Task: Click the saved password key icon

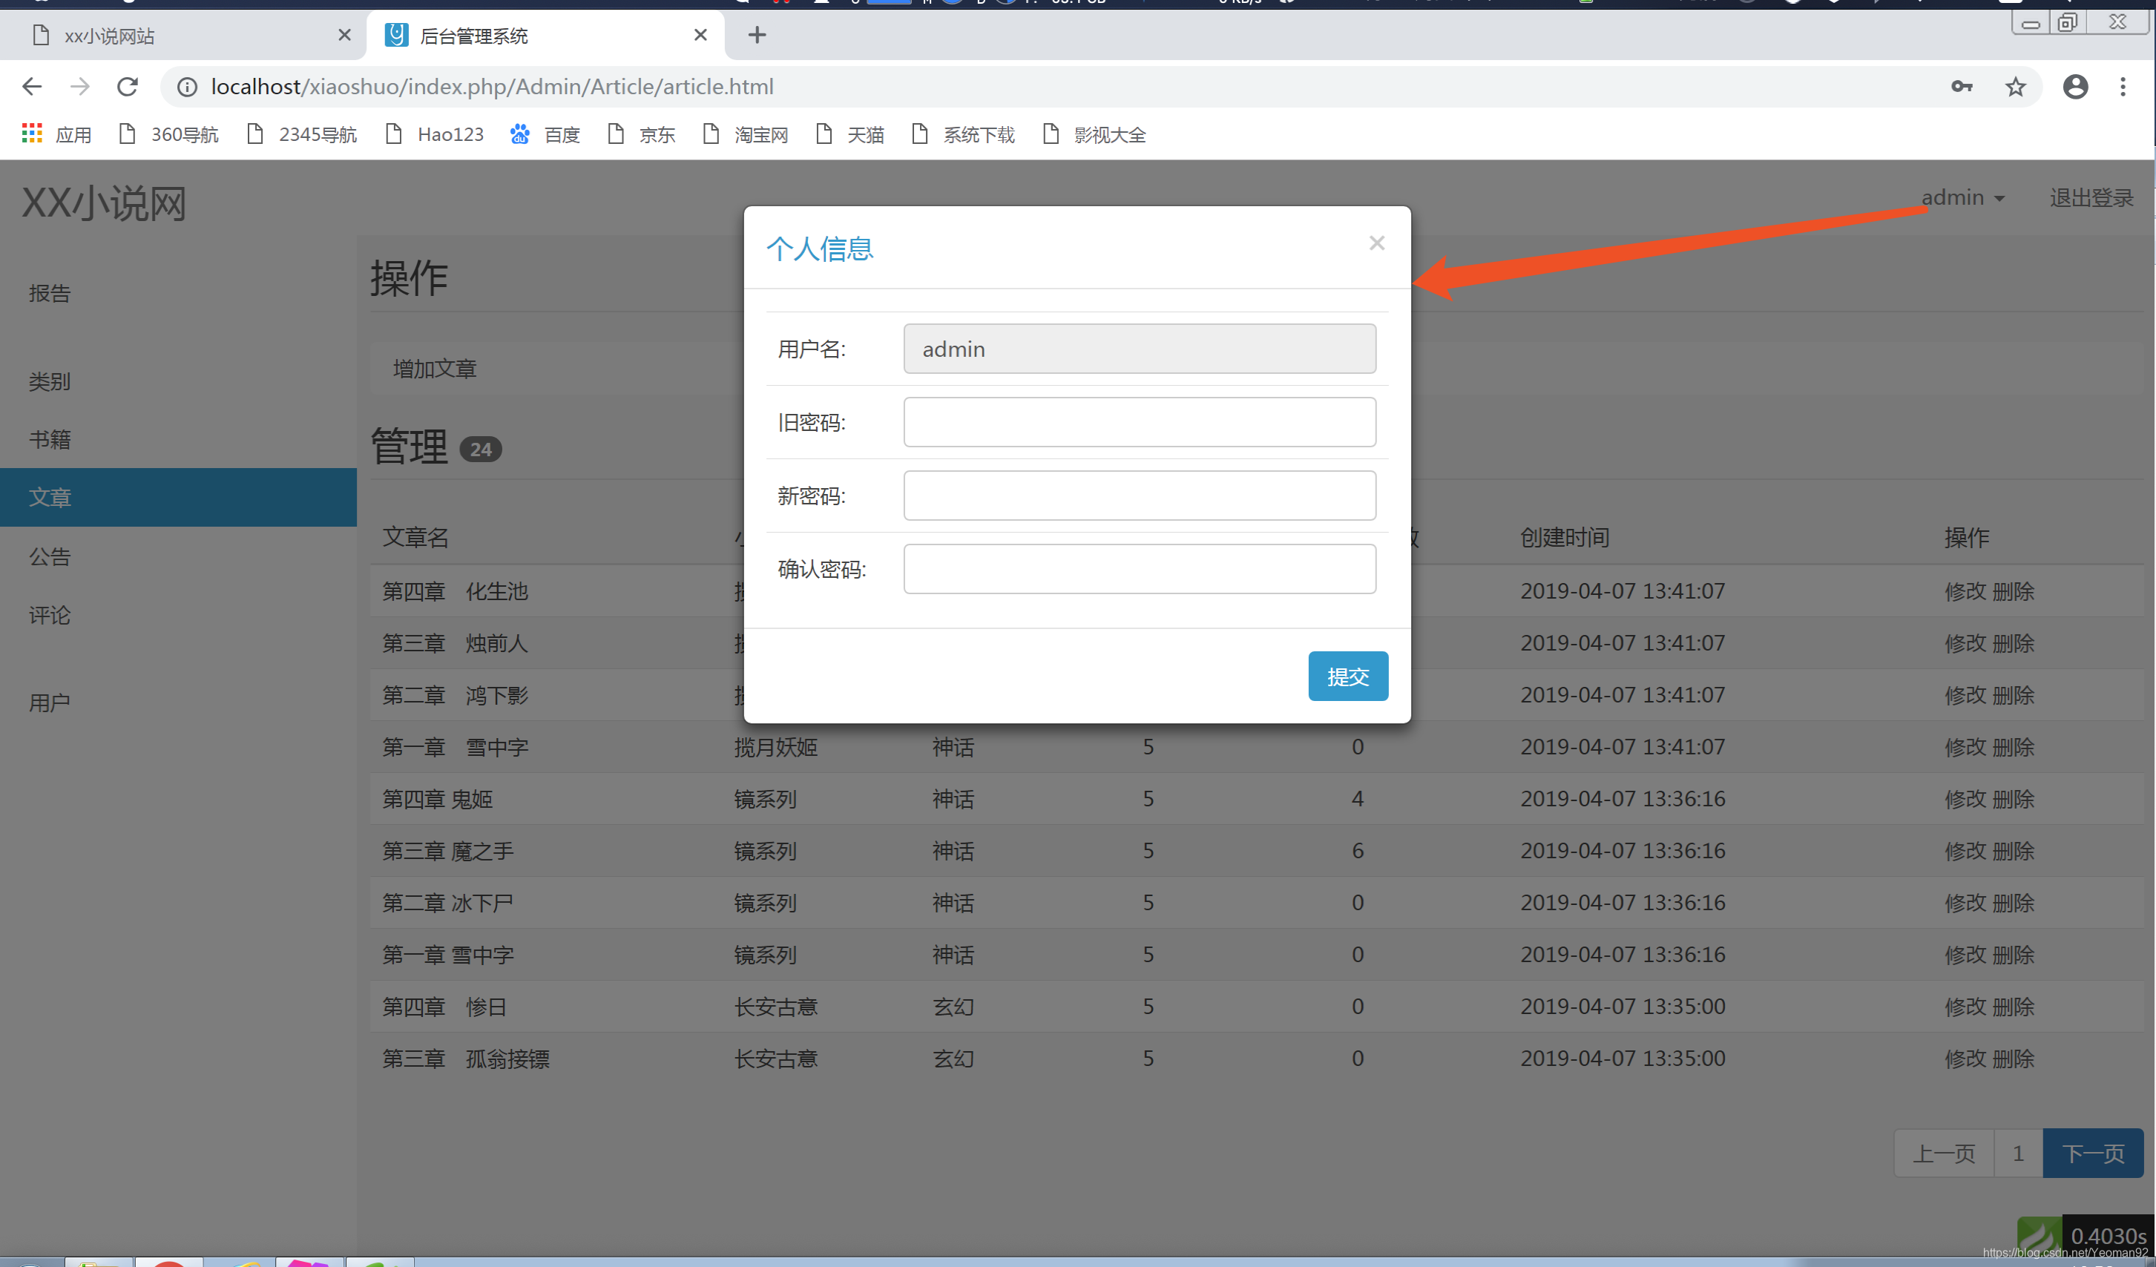Action: click(x=1962, y=86)
